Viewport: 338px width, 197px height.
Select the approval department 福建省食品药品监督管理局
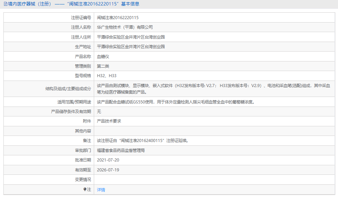coord(121,150)
